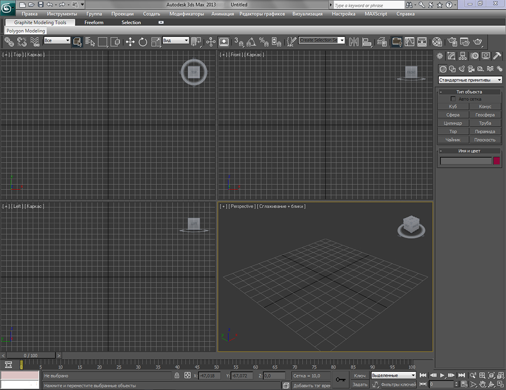Screen dimensions: 506x390
Task: Click Use Pivot Point Center icon
Action: click(x=196, y=42)
